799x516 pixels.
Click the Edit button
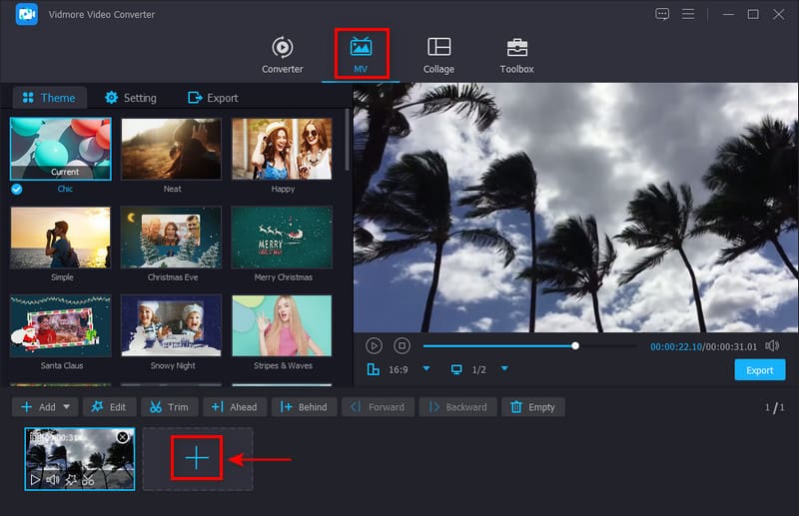click(109, 407)
